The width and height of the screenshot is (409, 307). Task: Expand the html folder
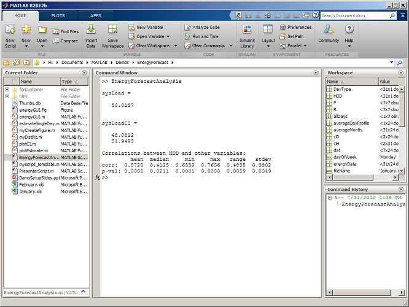pos(7,96)
